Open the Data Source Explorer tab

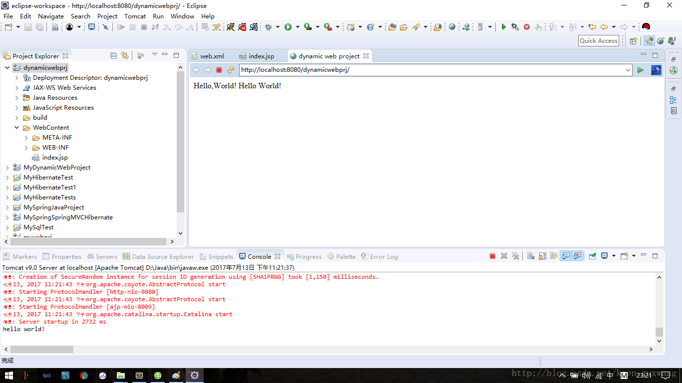(x=158, y=256)
